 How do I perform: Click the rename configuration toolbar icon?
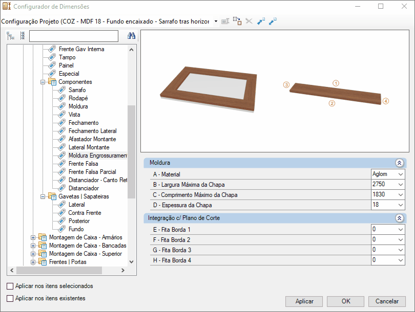tap(225, 21)
